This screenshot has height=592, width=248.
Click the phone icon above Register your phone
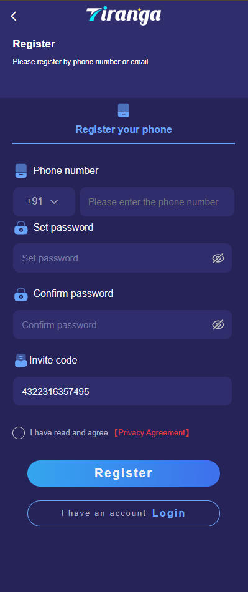(124, 110)
